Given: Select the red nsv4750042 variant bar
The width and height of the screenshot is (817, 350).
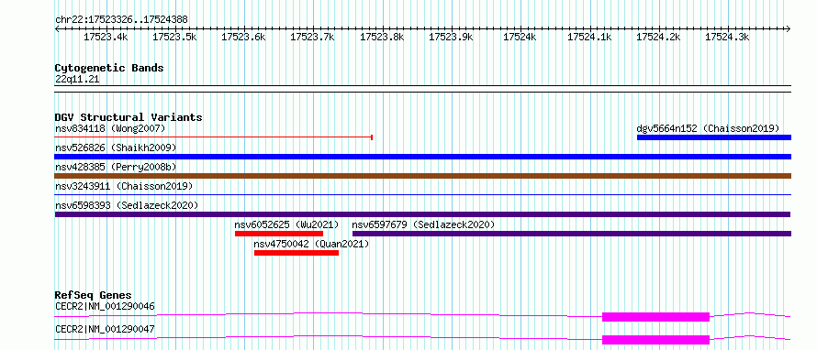Looking at the screenshot, I should (297, 253).
